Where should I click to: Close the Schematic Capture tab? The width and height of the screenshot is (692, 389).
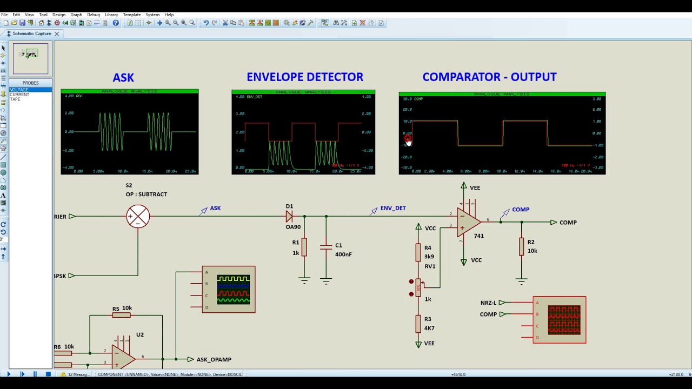(x=56, y=33)
